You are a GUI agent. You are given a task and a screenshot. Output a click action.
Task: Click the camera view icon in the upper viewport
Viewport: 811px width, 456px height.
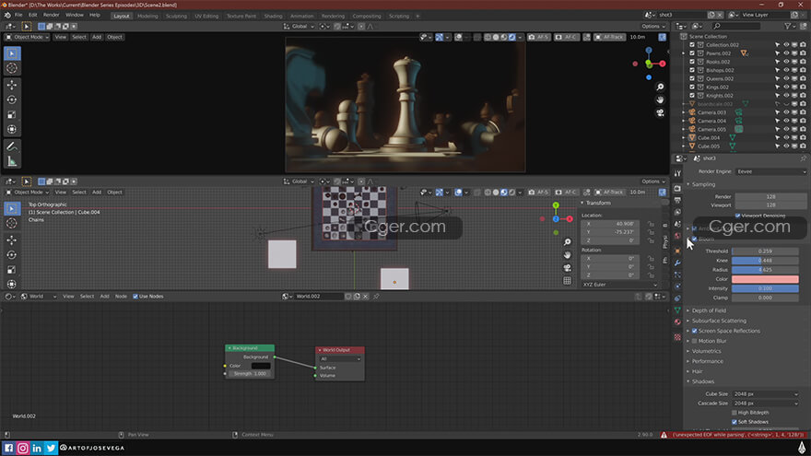[x=660, y=112]
